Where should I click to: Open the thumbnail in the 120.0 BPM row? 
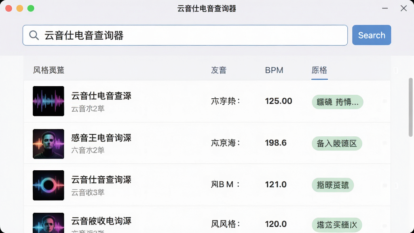pyautogui.click(x=49, y=223)
